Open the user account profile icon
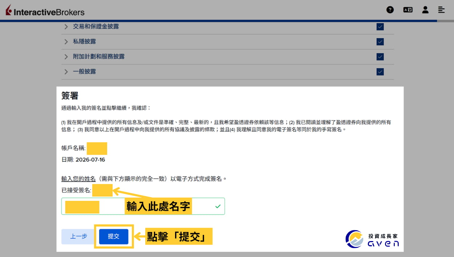 [x=425, y=10]
